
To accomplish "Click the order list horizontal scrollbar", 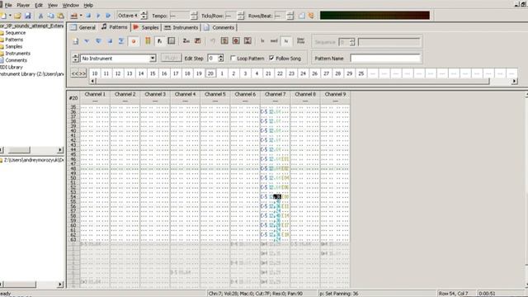I will coord(304,81).
